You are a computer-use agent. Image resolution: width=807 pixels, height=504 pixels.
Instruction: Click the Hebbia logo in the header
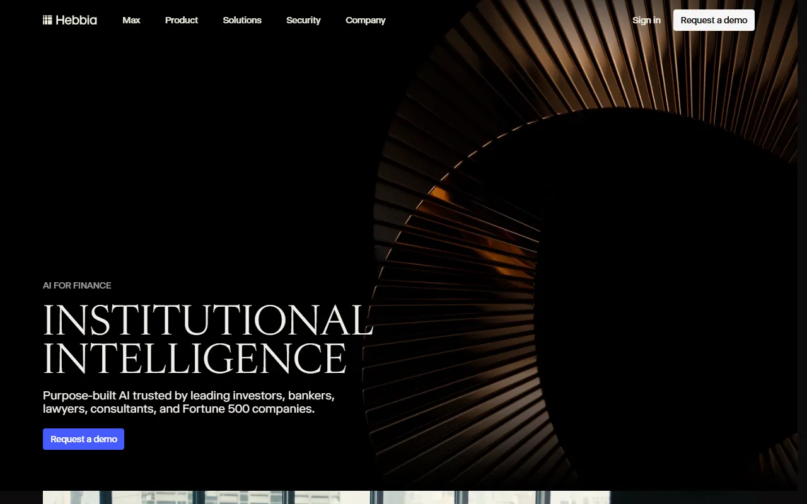(70, 20)
